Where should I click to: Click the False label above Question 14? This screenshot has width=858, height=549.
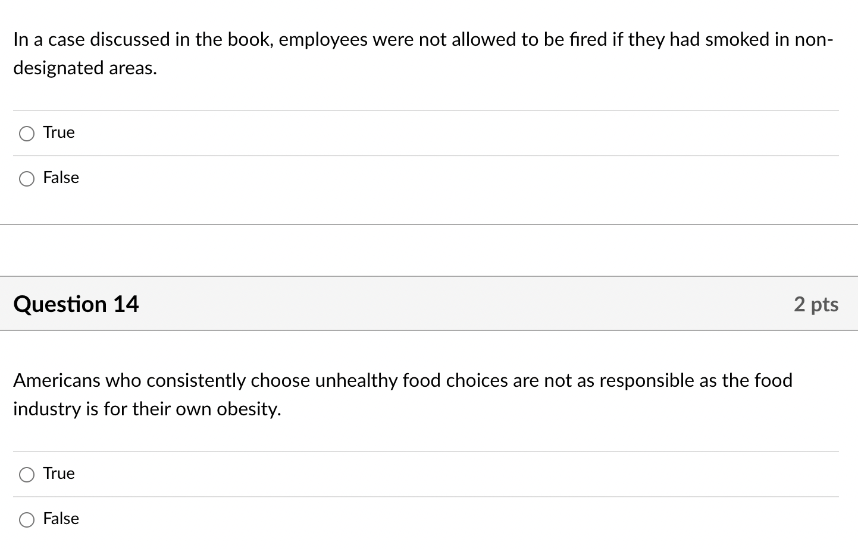click(x=60, y=178)
